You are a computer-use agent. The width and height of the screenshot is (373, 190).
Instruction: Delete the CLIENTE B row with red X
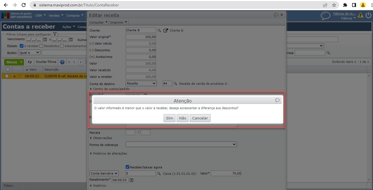pyautogui.click(x=14, y=76)
